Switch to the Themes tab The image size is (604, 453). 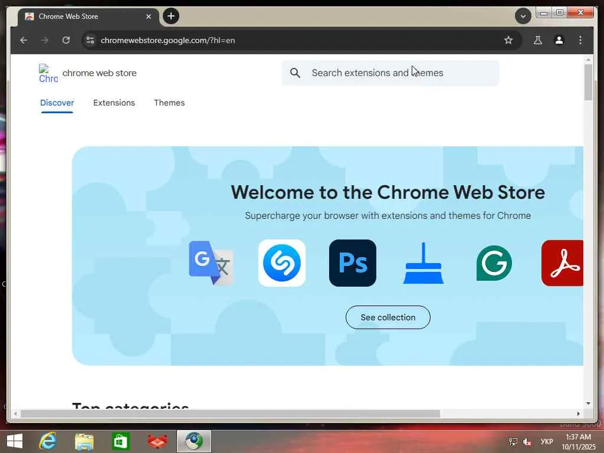point(169,103)
